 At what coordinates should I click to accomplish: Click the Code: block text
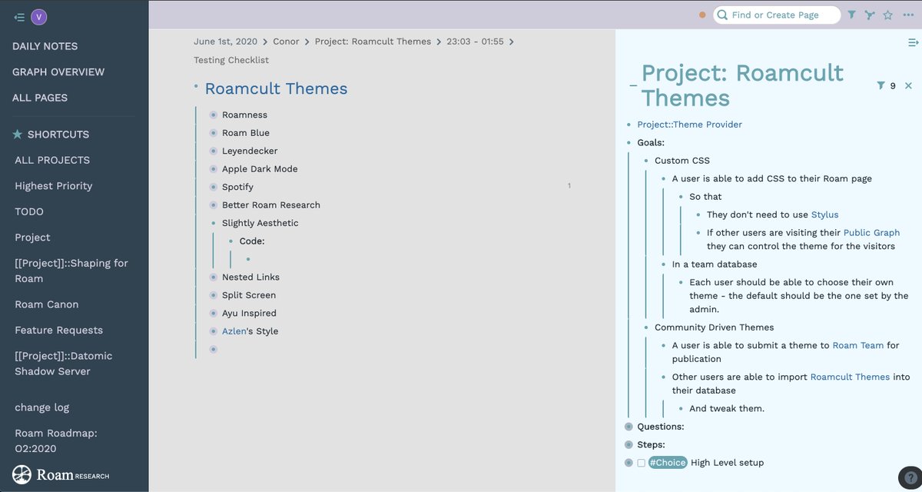[x=252, y=241]
